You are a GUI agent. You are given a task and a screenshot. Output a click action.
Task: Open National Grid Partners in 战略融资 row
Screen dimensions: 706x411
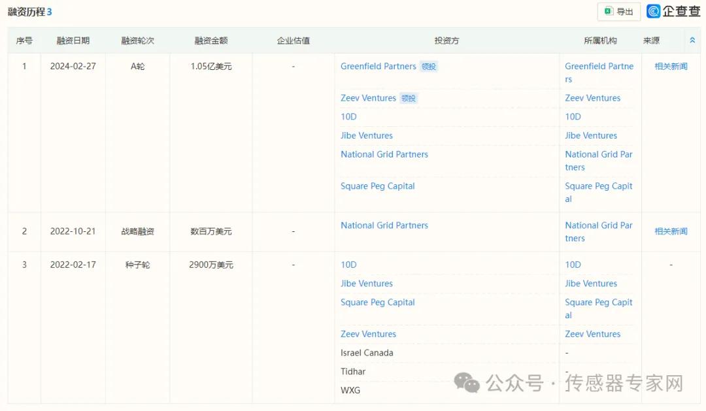coord(384,225)
